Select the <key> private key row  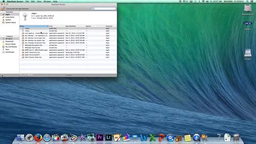tap(68, 31)
